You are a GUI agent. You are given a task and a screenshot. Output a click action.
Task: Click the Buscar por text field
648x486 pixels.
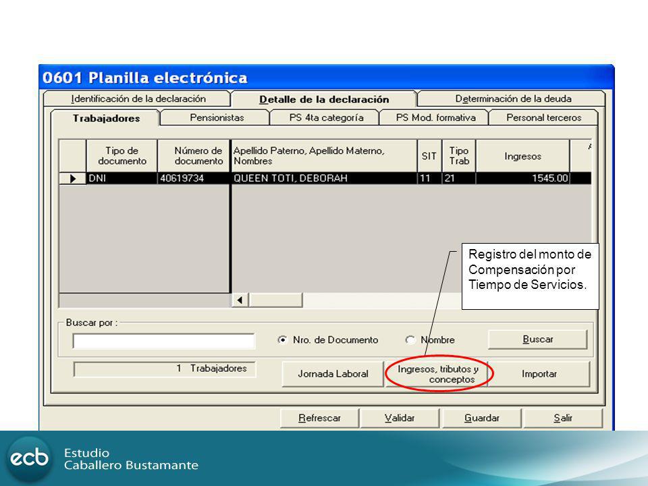[x=163, y=342]
